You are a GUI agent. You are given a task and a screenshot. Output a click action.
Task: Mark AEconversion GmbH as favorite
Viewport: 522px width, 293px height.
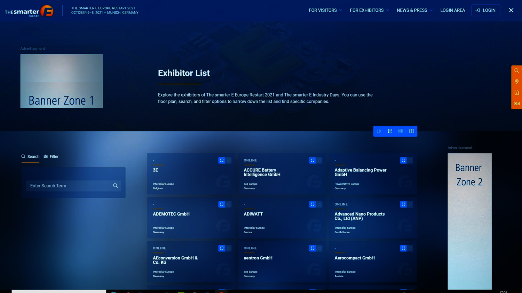coord(229,248)
